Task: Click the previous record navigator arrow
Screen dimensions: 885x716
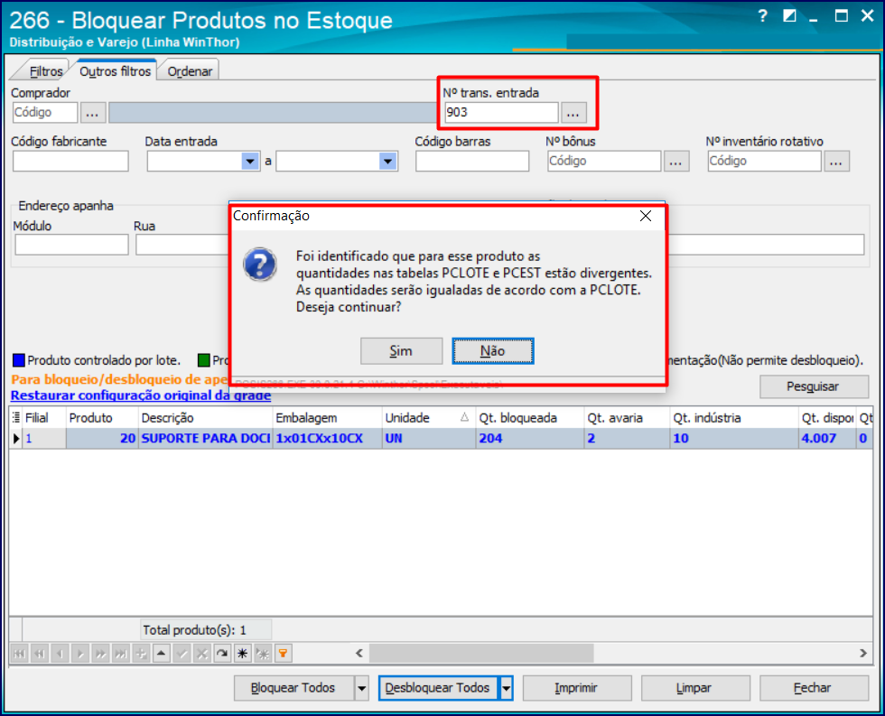Action: click(60, 654)
